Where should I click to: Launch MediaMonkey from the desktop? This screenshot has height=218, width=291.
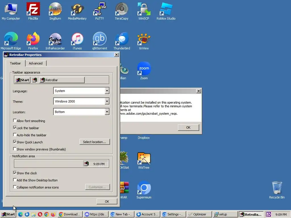[x=77, y=11]
